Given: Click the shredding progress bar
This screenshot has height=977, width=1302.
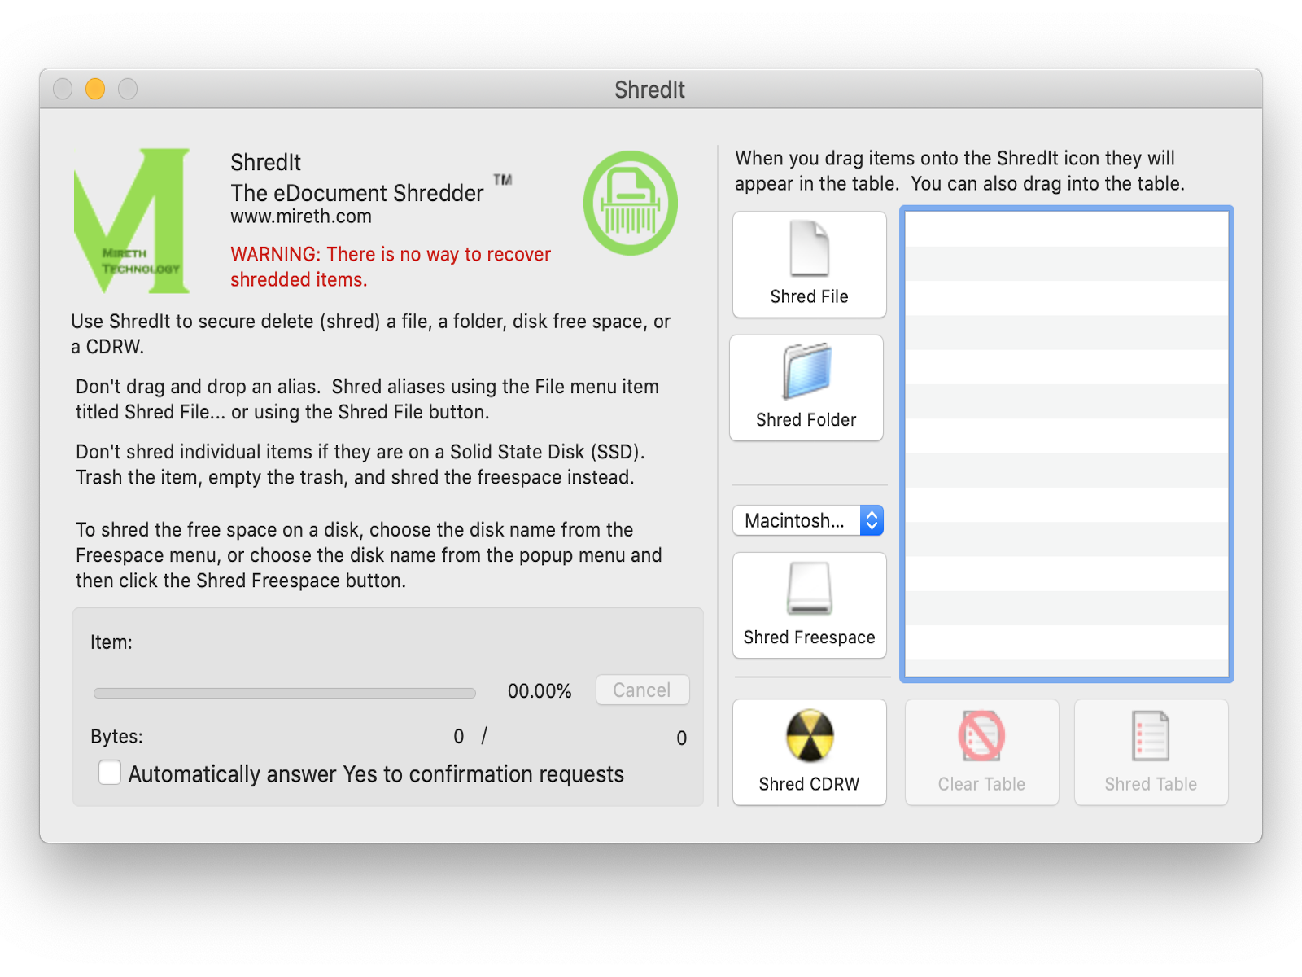Looking at the screenshot, I should pyautogui.click(x=284, y=693).
